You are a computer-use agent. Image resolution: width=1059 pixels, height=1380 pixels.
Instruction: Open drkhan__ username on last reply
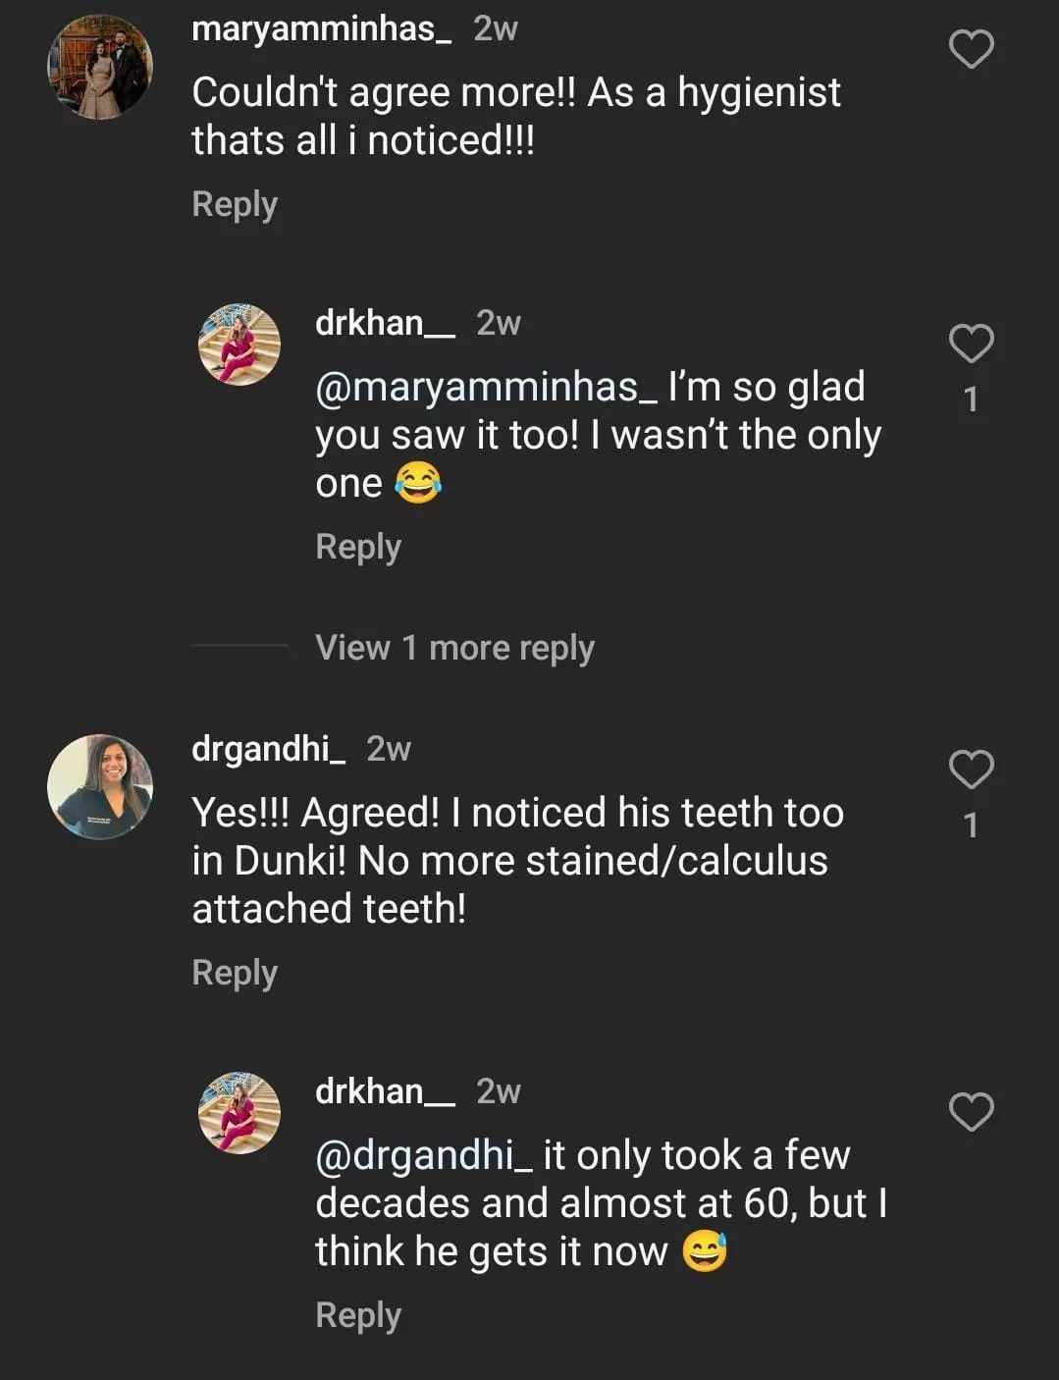pos(385,1091)
